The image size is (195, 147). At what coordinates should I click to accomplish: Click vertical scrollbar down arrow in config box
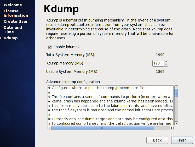coord(176,123)
